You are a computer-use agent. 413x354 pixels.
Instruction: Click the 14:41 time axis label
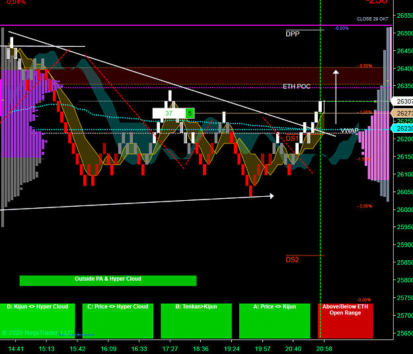click(16, 349)
